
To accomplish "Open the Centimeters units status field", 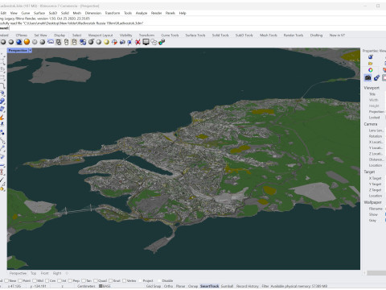I will click(86, 286).
